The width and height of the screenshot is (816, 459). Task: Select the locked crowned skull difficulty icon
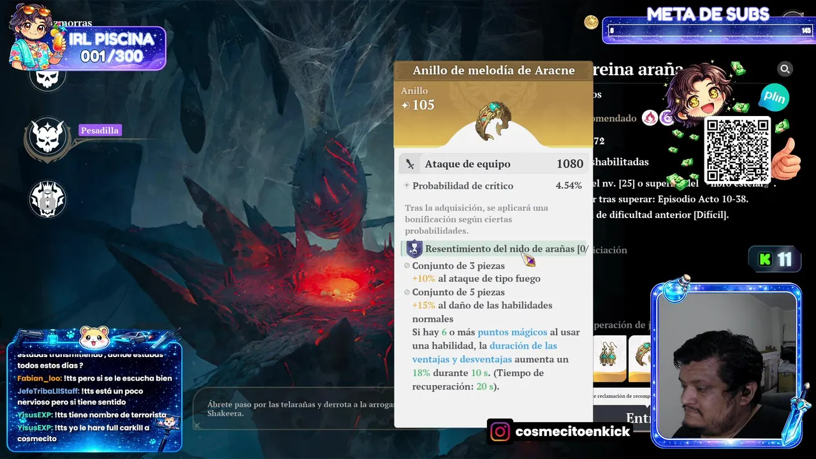click(x=48, y=199)
